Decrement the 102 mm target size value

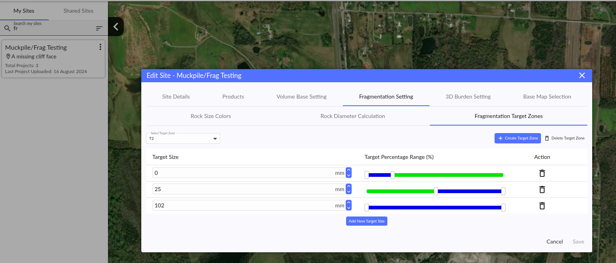(348, 208)
